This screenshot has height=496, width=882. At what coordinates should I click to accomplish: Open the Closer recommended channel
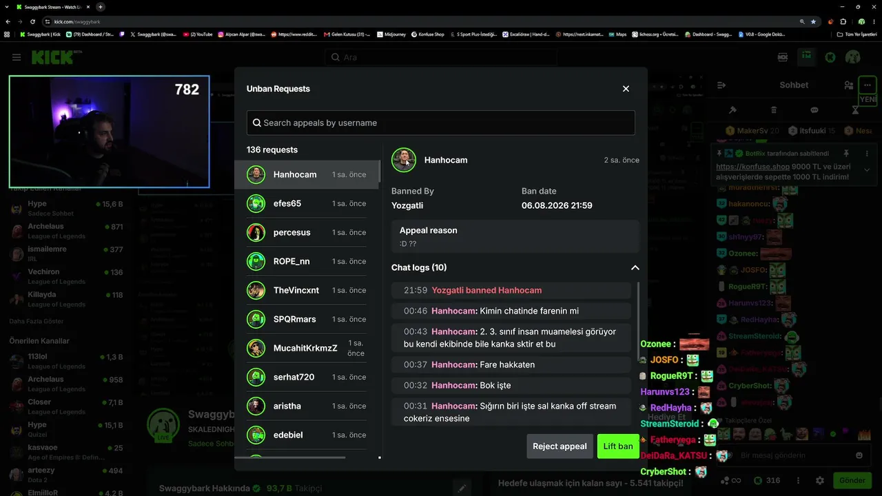(x=66, y=406)
